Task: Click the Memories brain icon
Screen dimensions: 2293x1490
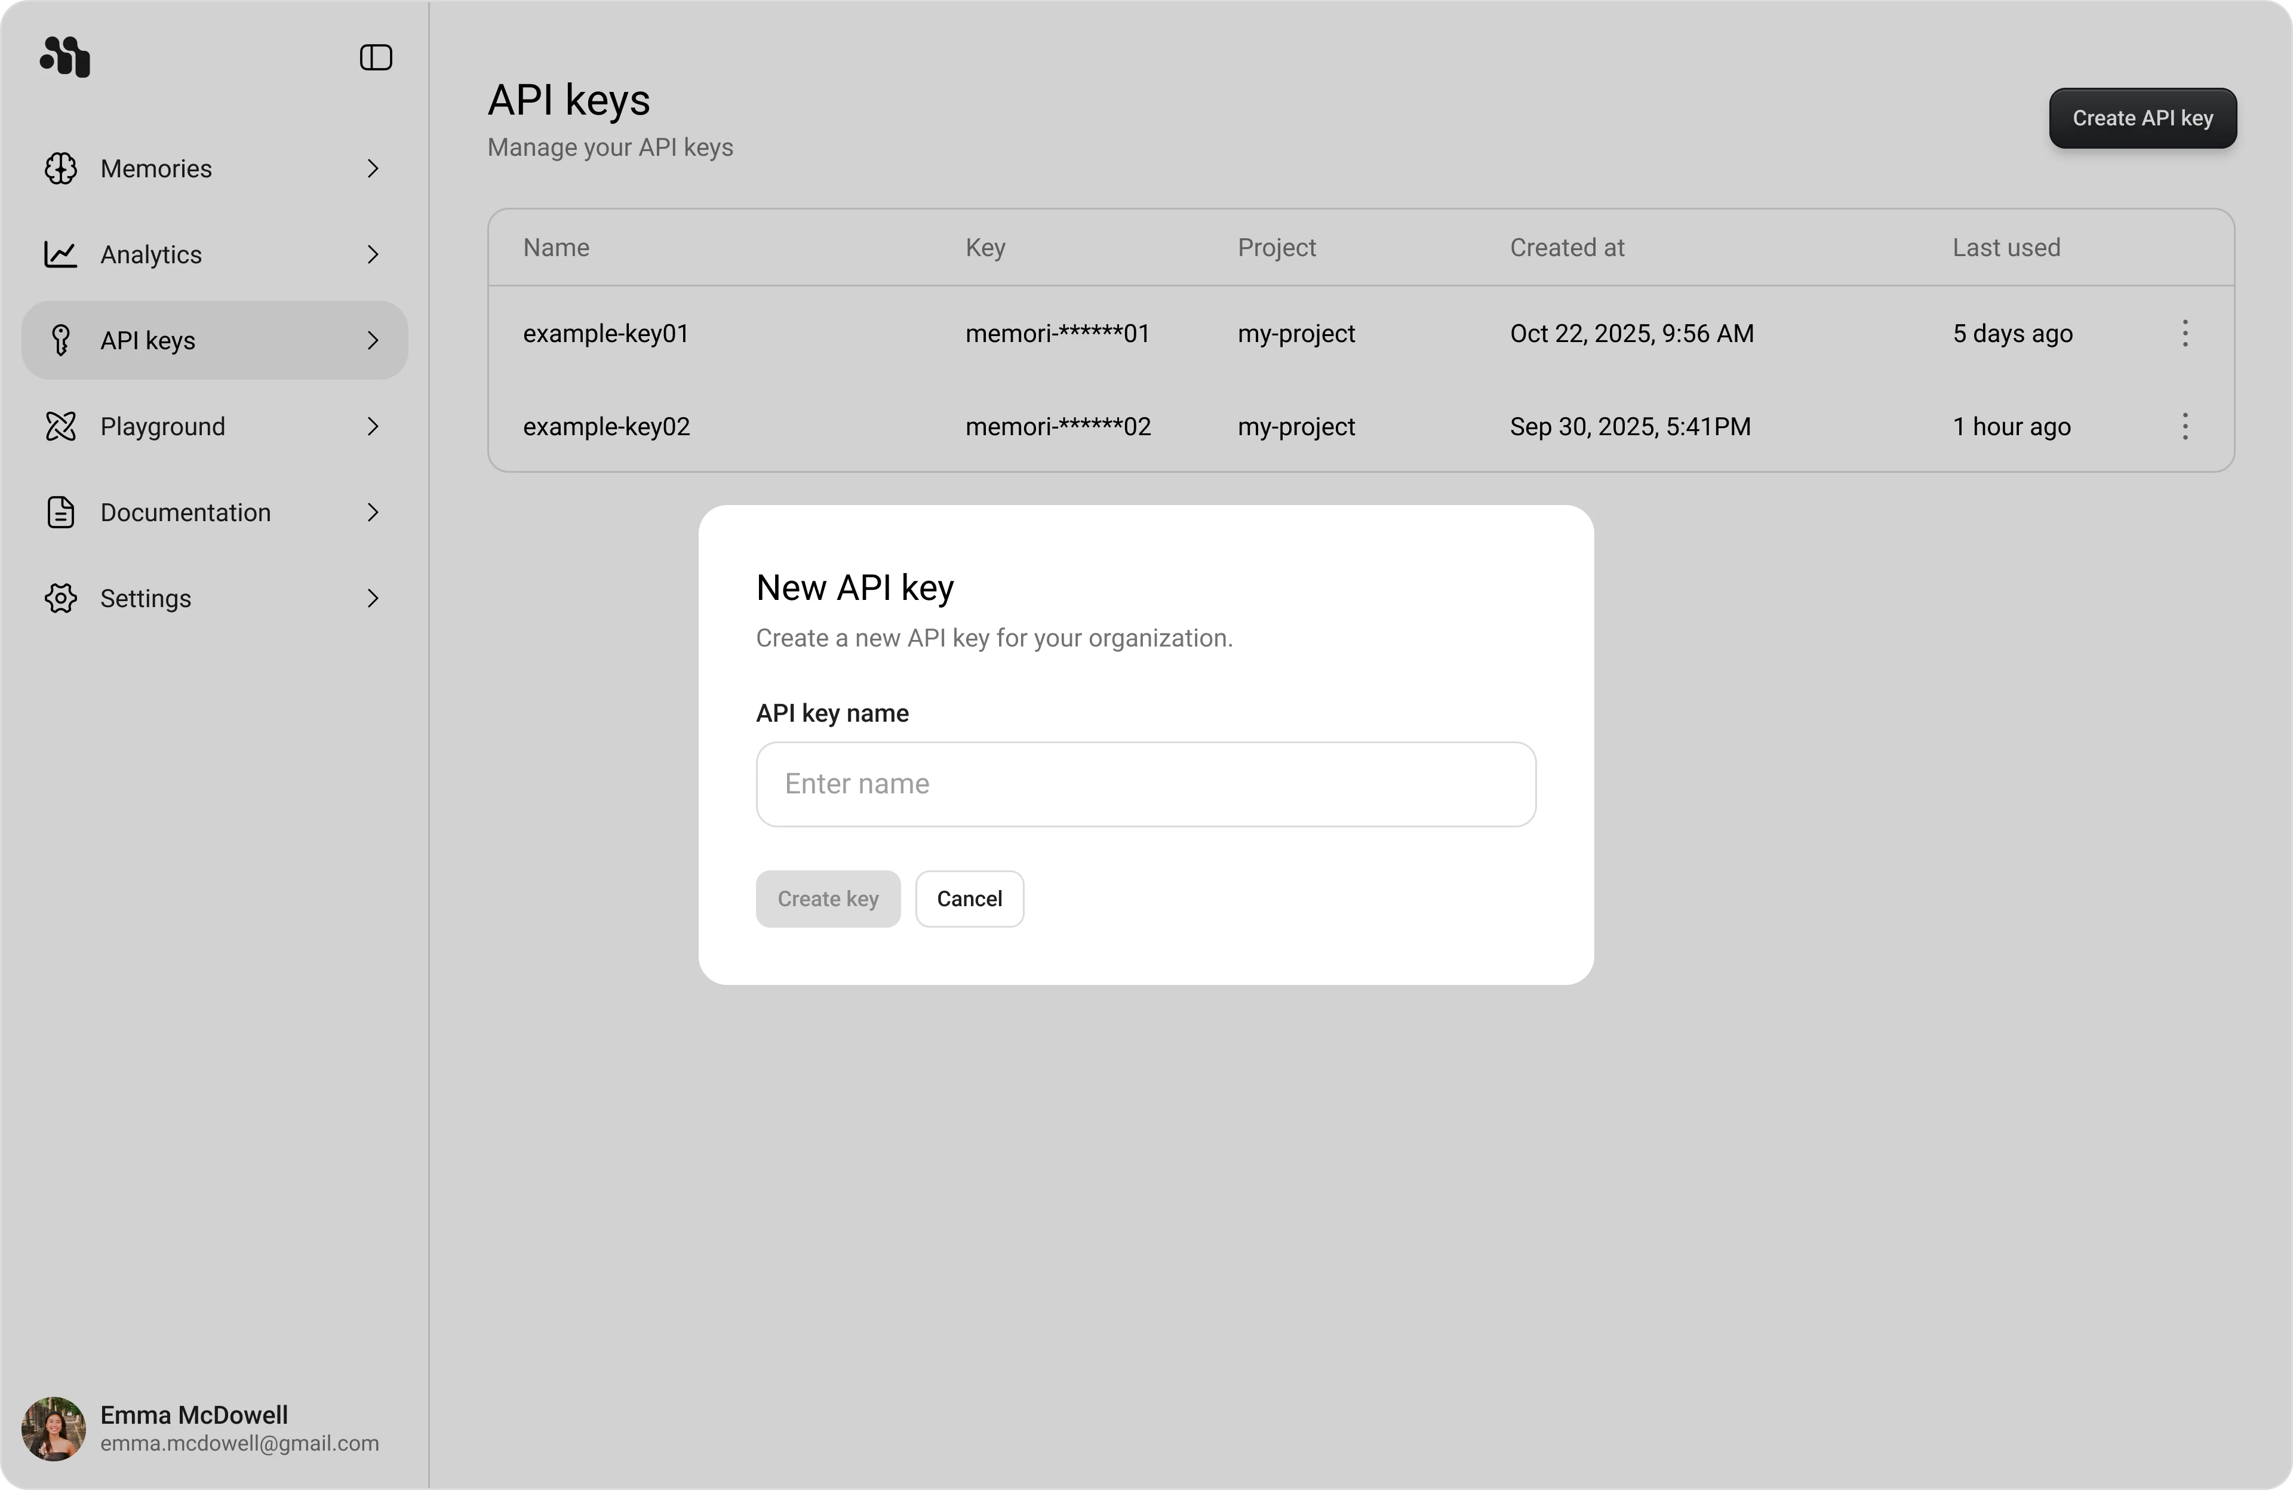Action: 61,168
